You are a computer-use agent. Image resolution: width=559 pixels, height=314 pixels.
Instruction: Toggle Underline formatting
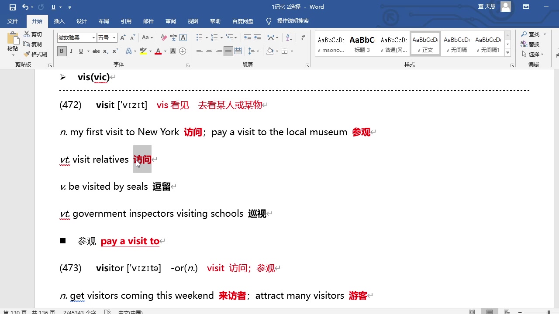pos(81,51)
